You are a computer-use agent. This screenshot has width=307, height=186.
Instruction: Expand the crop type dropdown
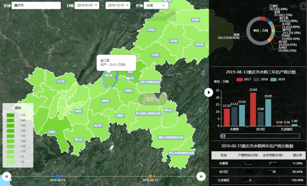(157, 5)
